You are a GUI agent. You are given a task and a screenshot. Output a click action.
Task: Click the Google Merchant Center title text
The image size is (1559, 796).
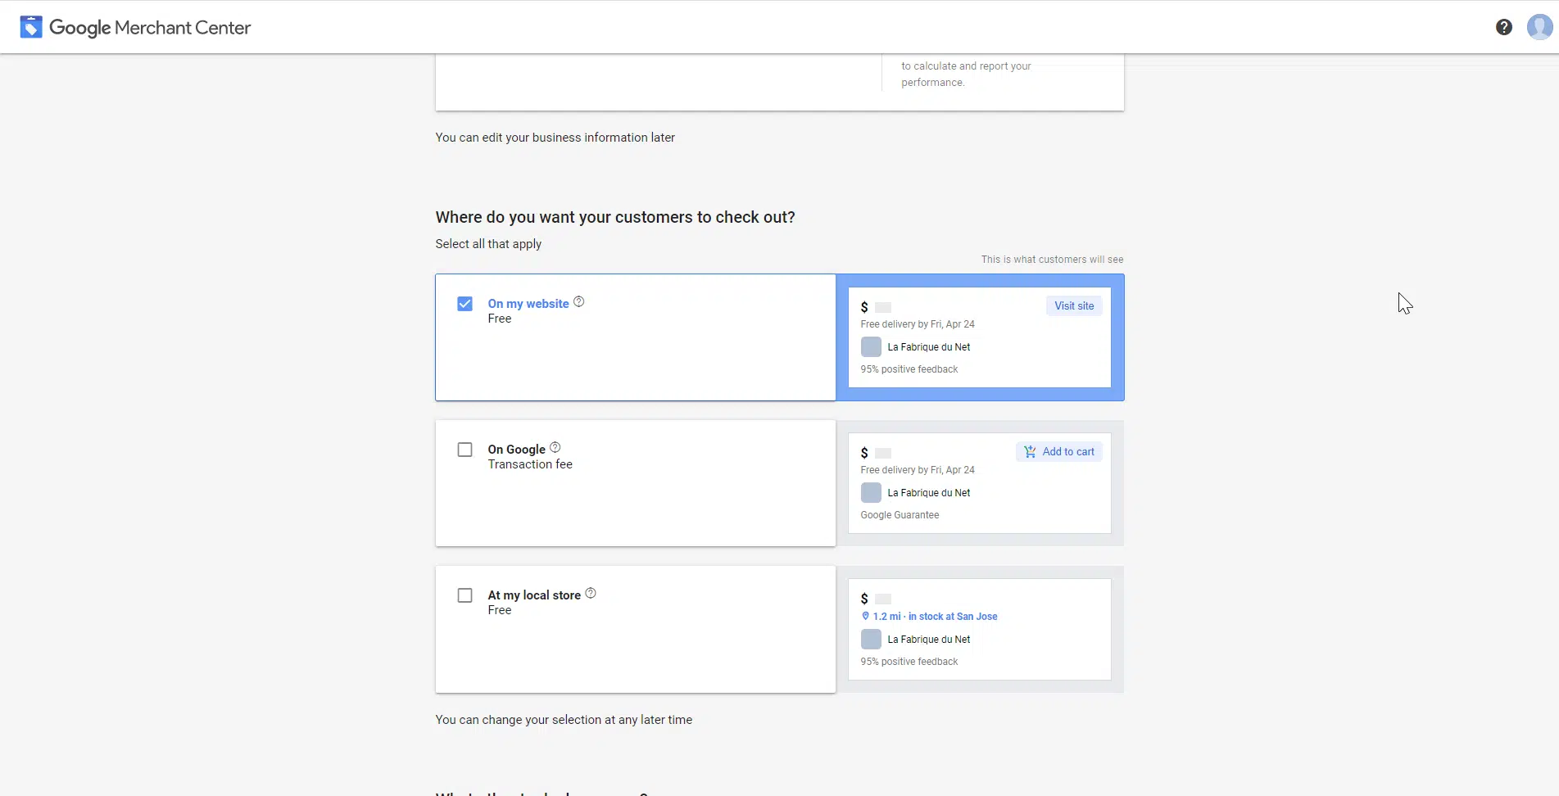coord(150,28)
